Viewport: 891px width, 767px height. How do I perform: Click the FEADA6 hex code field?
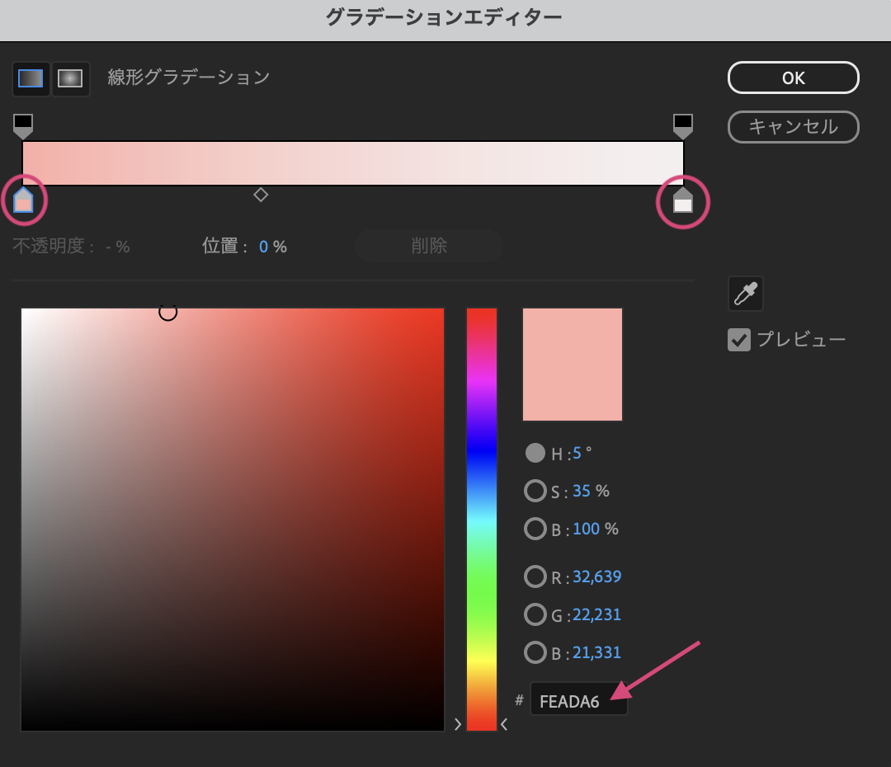click(x=577, y=699)
